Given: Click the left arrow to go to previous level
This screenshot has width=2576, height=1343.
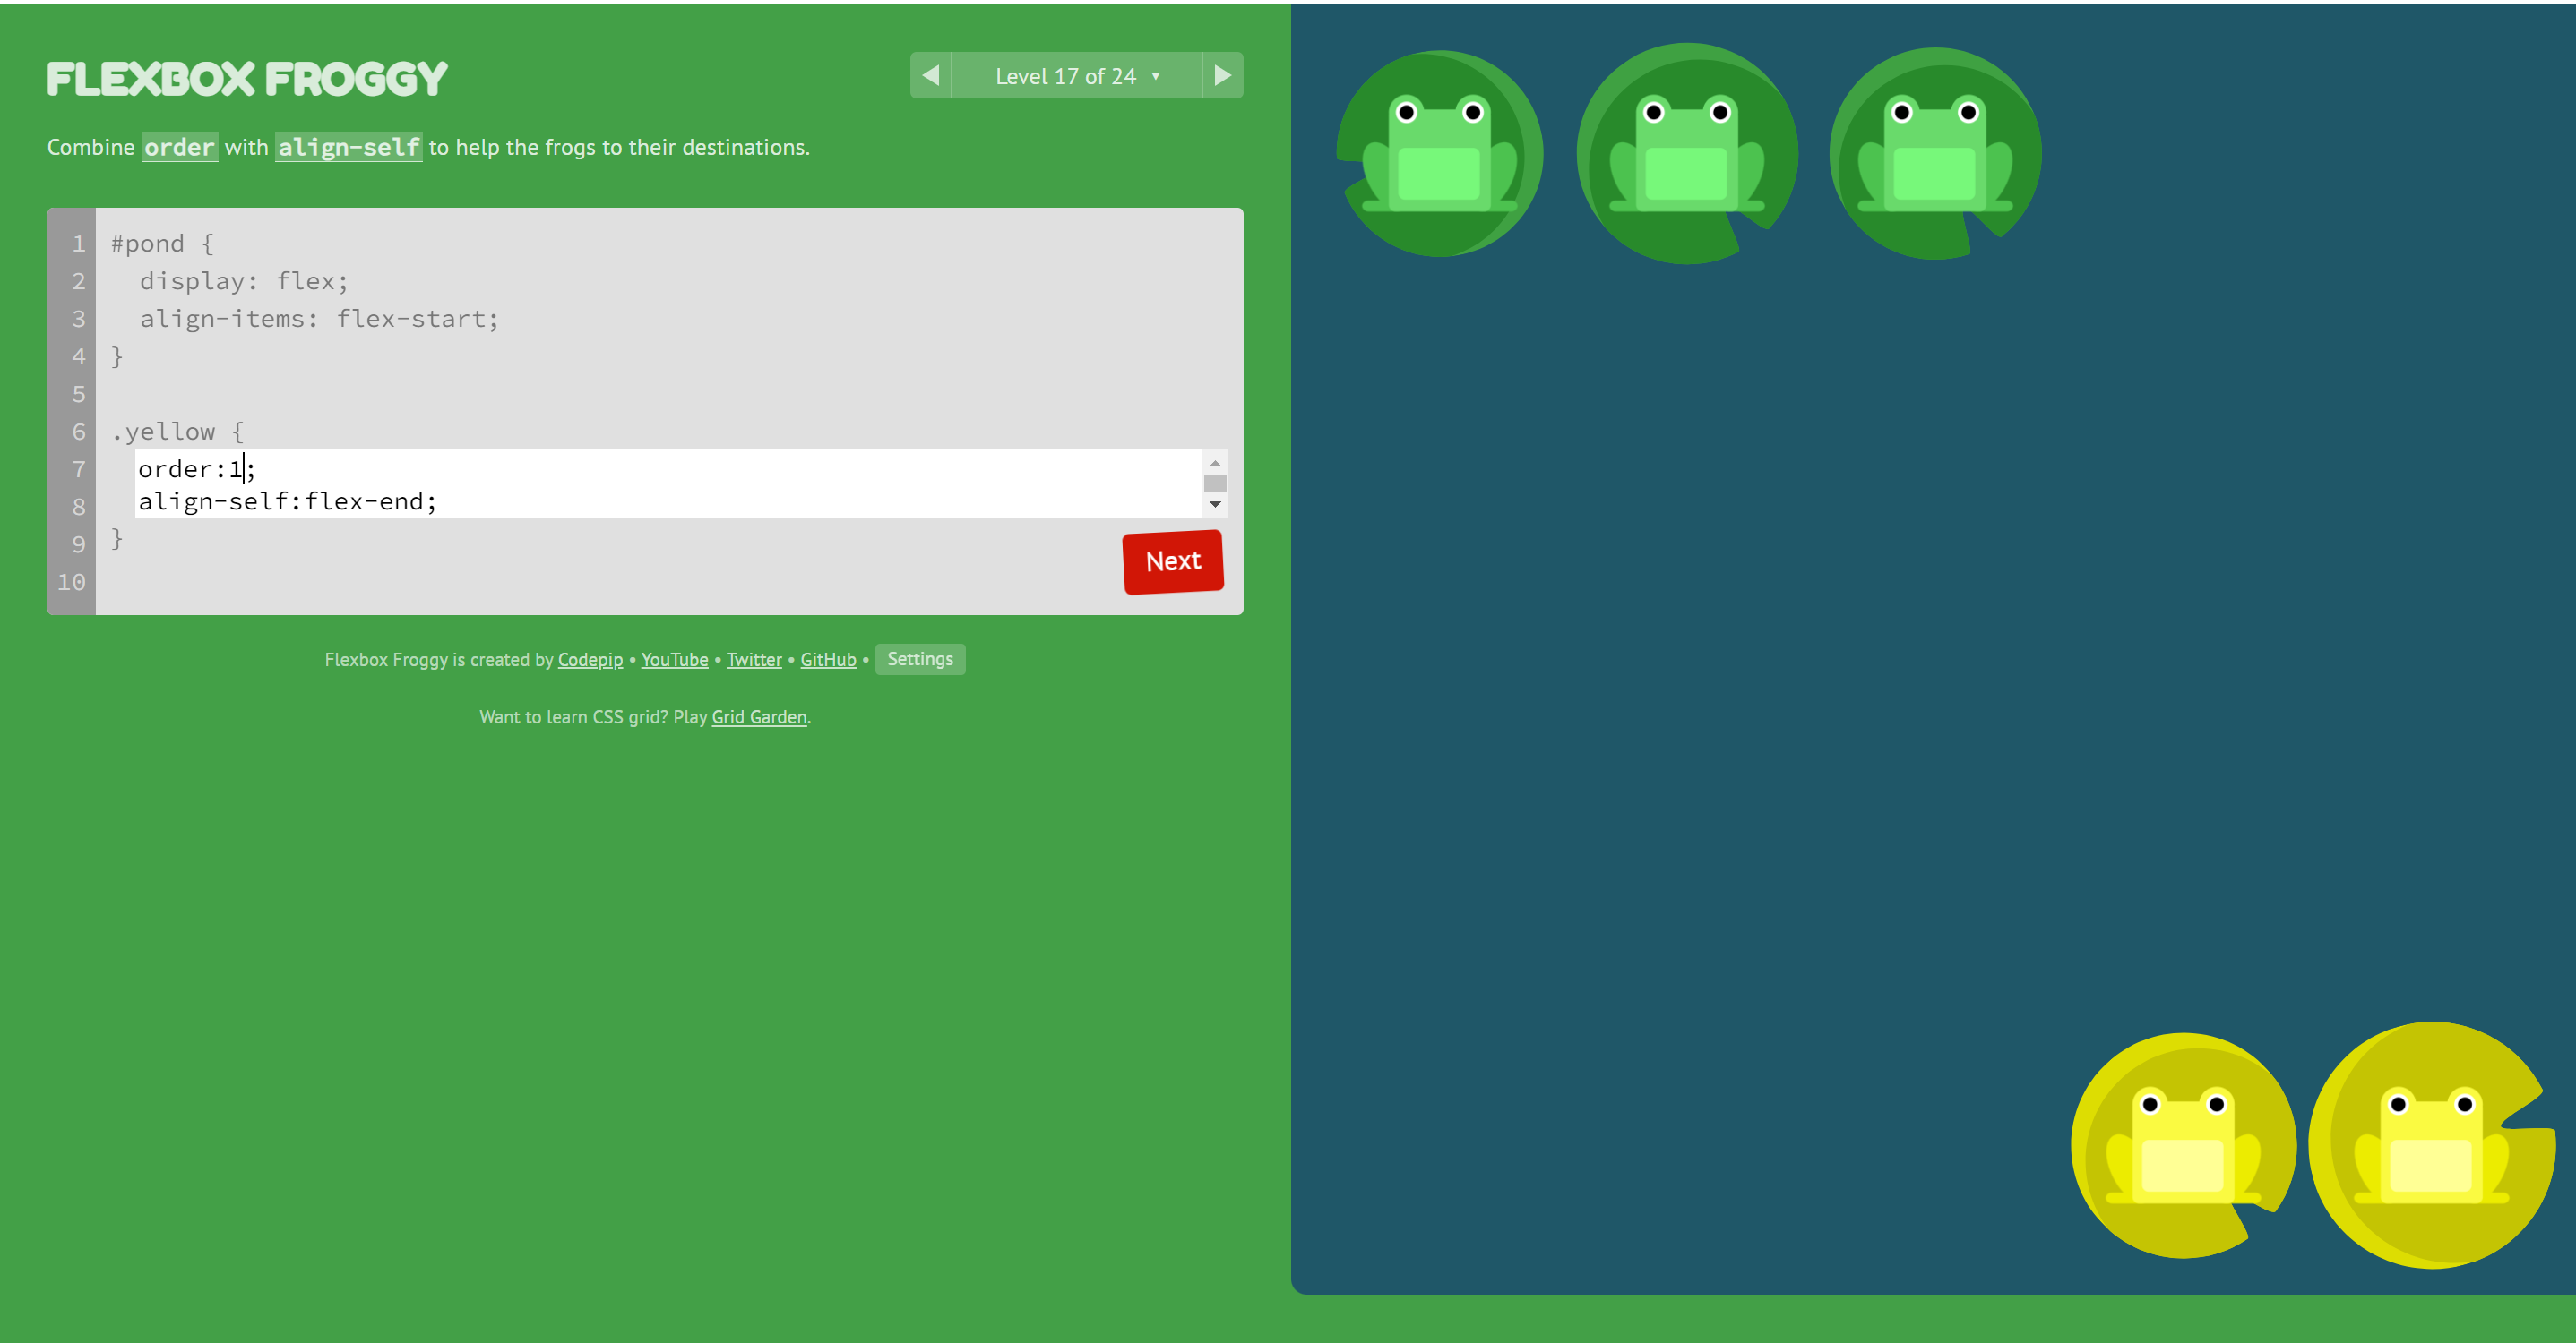Looking at the screenshot, I should (931, 75).
